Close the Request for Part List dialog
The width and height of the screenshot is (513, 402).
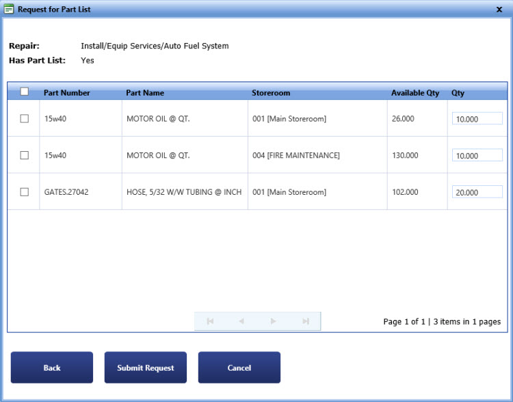[x=499, y=10]
